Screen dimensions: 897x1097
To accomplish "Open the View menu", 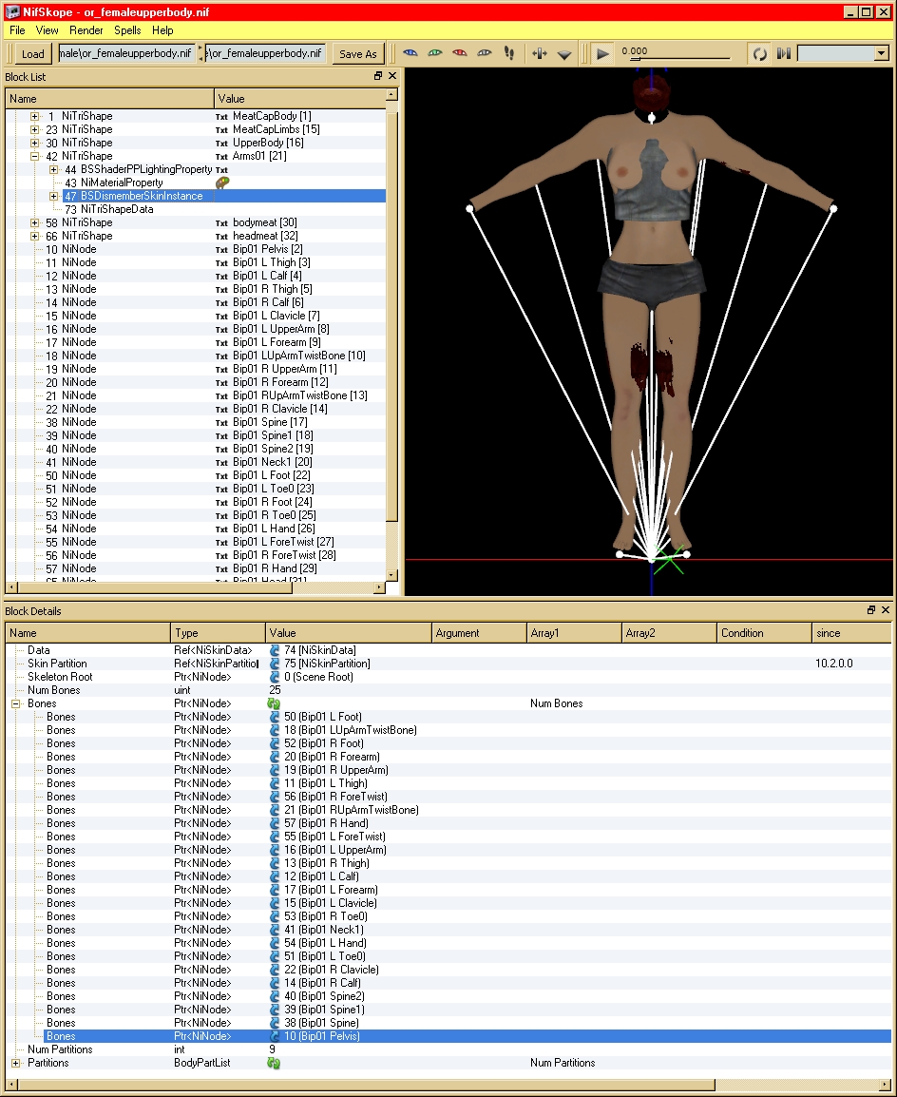I will click(47, 30).
